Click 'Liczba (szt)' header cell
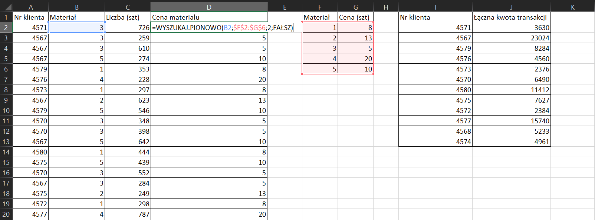The image size is (595, 220). coord(128,17)
